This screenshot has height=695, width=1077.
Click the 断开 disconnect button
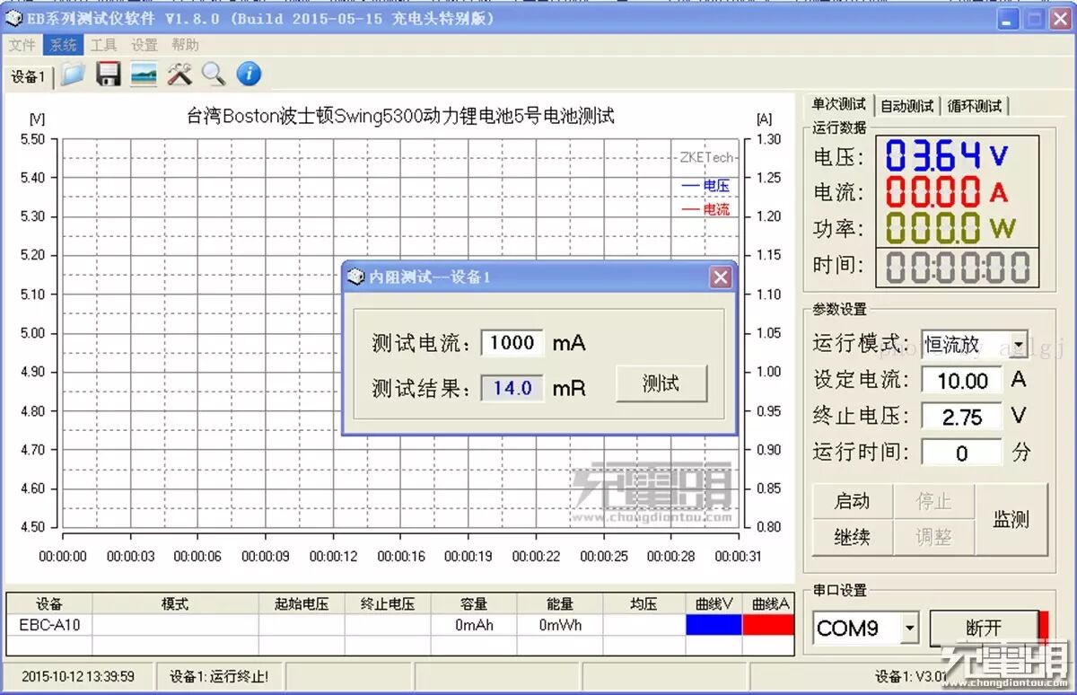984,628
